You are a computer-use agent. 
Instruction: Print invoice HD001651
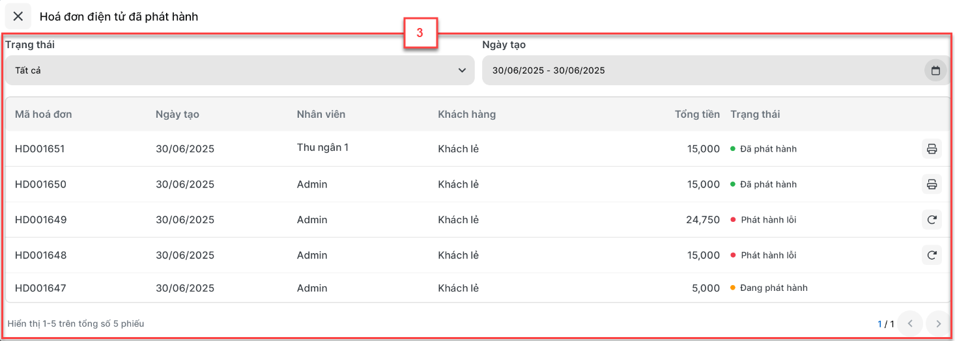932,149
